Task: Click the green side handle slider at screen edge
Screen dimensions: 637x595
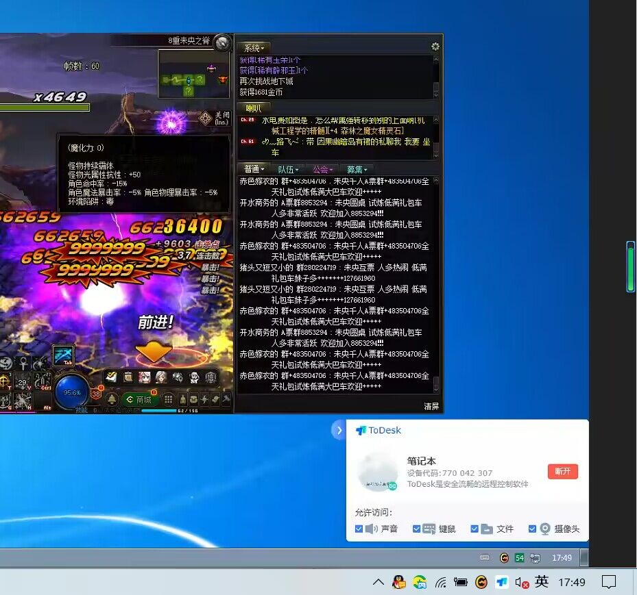Action: (631, 266)
